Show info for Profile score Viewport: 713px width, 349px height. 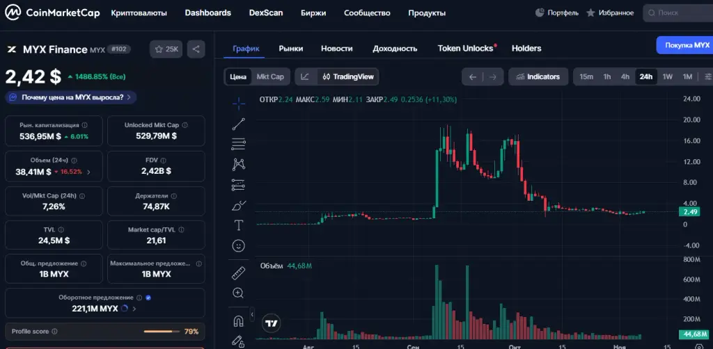[54, 332]
